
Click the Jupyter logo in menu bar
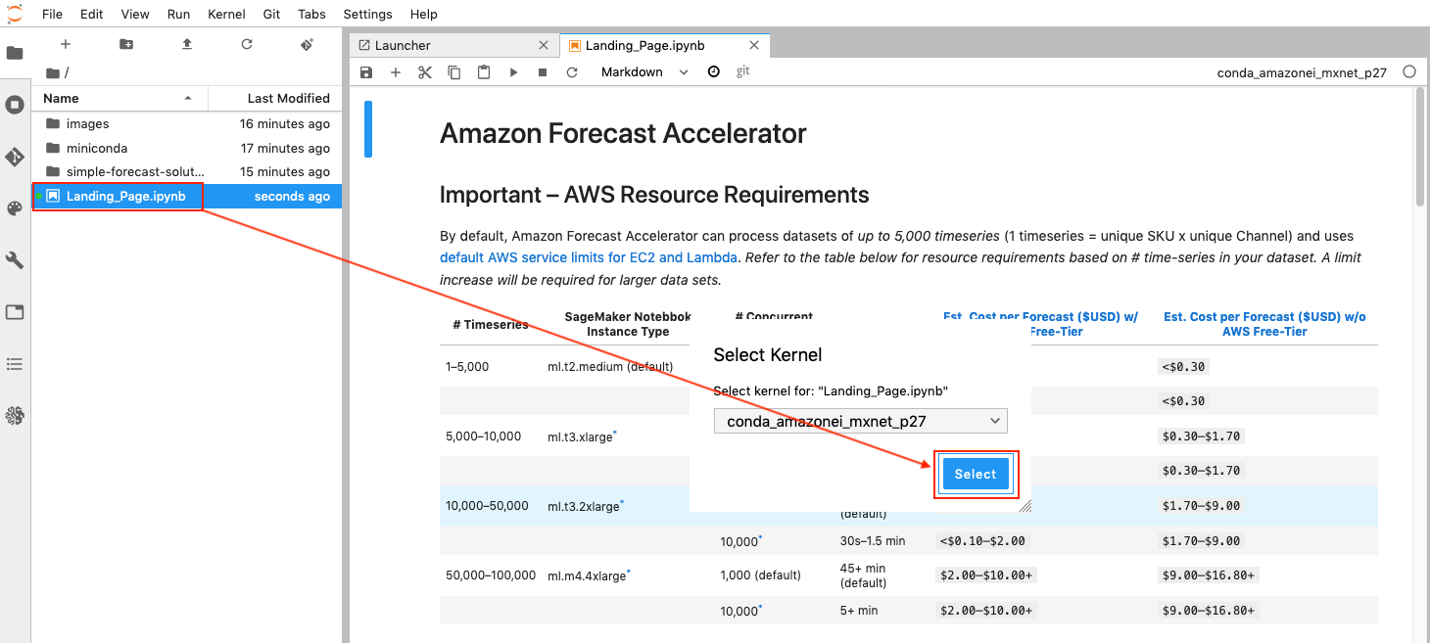tap(16, 14)
